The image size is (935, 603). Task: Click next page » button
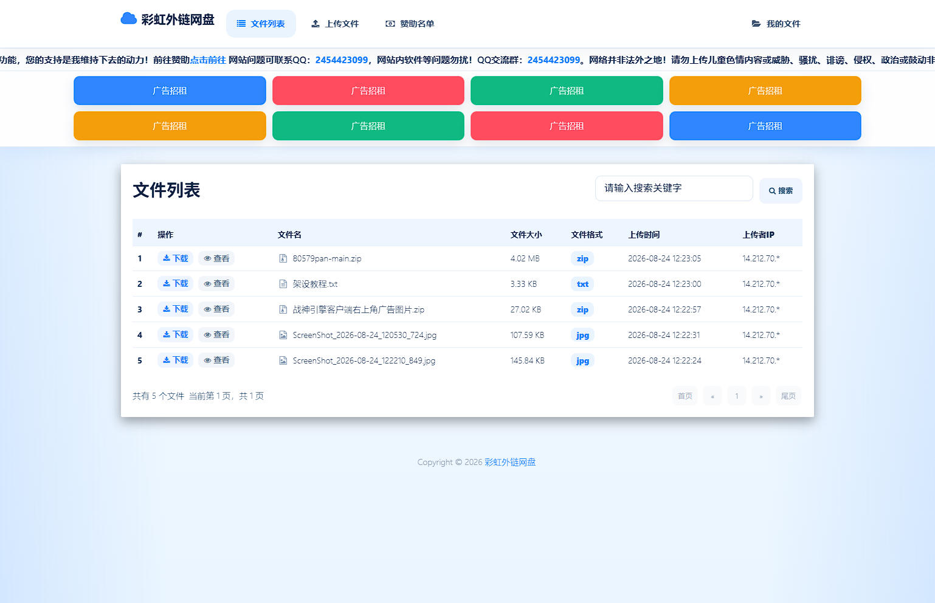pyautogui.click(x=761, y=396)
